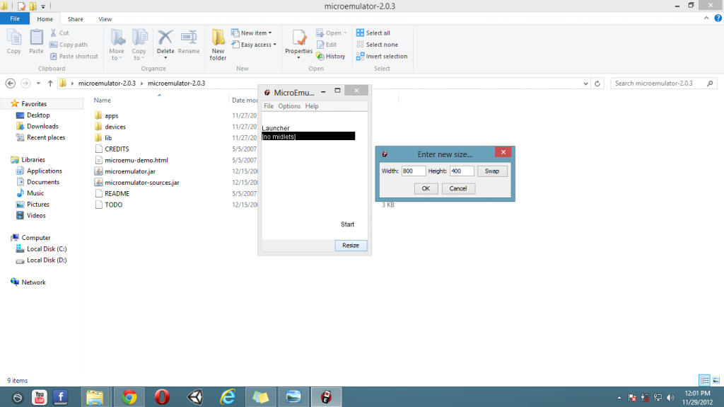
Task: Open the Move to dropdown
Action: point(117,44)
